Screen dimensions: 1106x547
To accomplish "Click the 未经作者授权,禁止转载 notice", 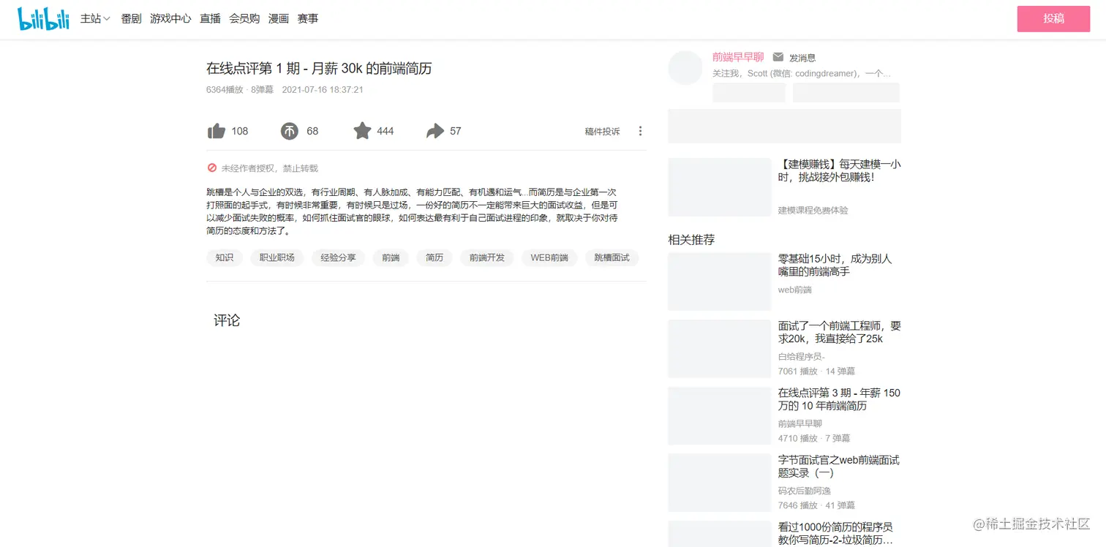I will point(270,168).
